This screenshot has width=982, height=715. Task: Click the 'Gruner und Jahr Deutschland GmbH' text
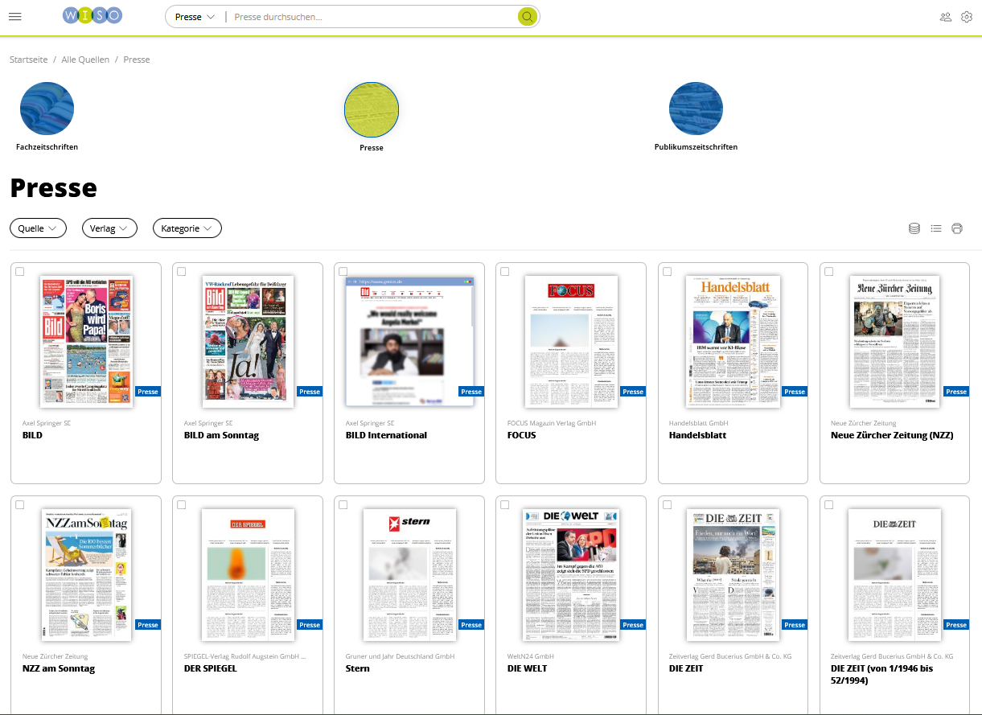click(401, 656)
